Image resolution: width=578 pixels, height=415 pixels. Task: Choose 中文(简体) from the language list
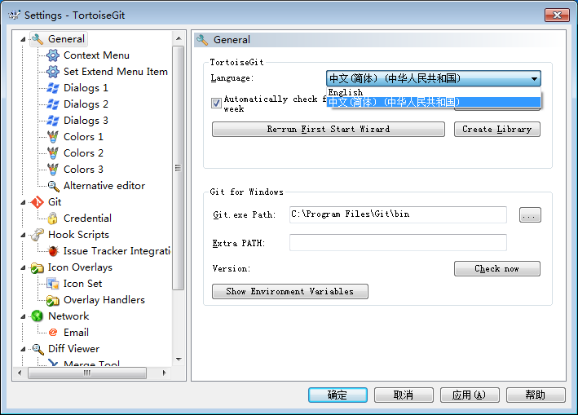pos(434,102)
